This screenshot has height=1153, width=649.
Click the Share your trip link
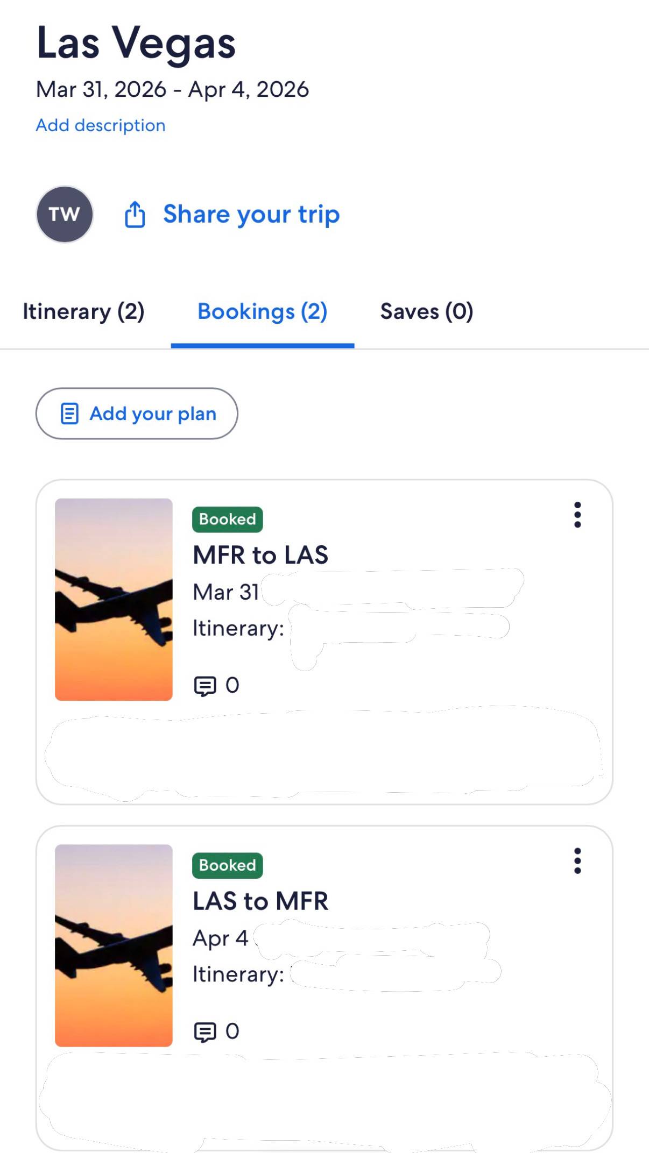(251, 214)
